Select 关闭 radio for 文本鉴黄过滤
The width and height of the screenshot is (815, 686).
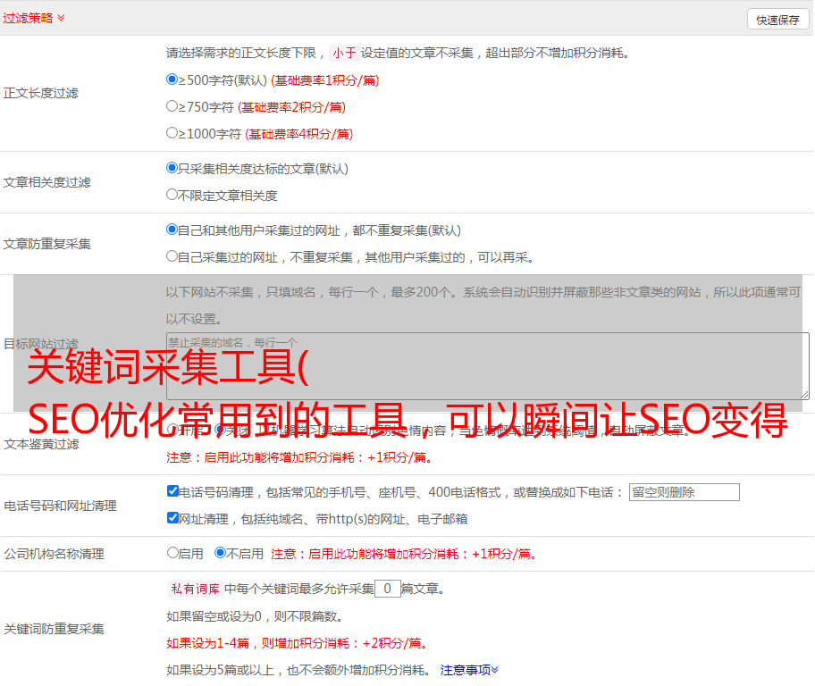coord(220,430)
